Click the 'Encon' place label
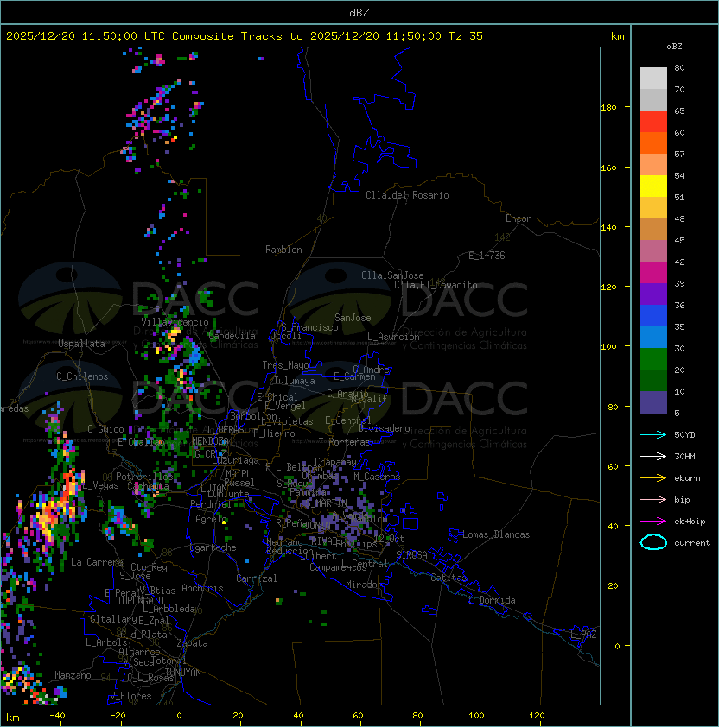Image resolution: width=719 pixels, height=727 pixels. (519, 218)
